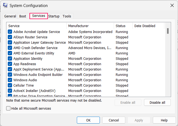The width and height of the screenshot is (178, 126).
Task: Uncheck AMD Crash Defender Service
Action: point(10,48)
